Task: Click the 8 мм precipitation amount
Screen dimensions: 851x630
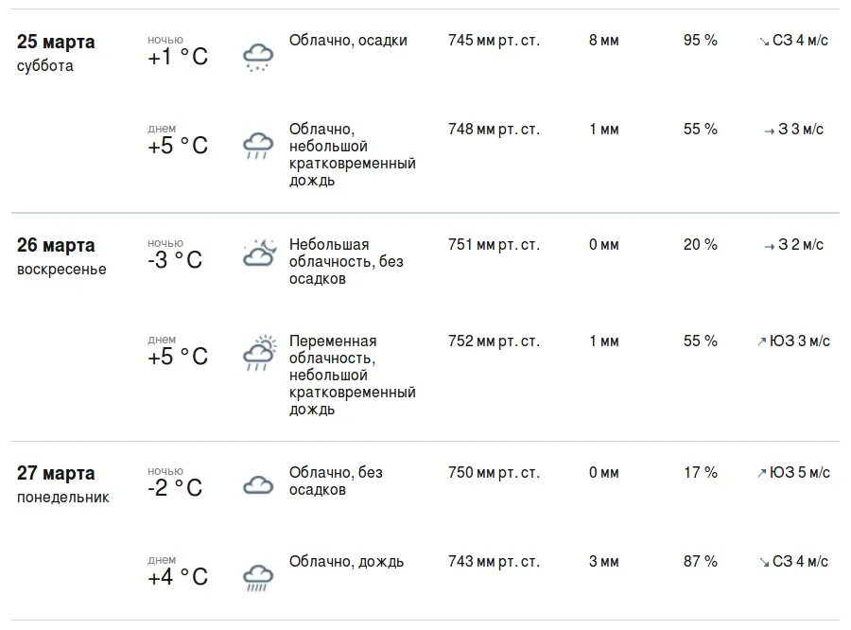Action: 604,40
